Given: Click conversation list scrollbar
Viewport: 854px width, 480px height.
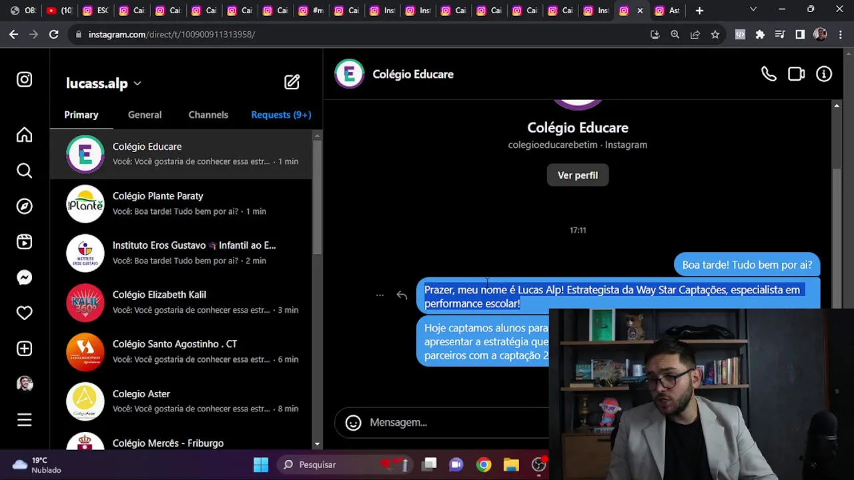Looking at the screenshot, I should click(x=317, y=197).
